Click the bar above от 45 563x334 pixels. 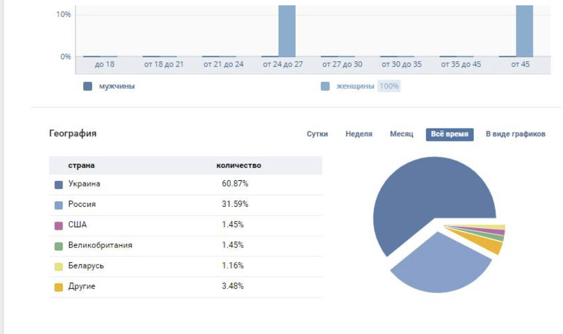coord(525,31)
